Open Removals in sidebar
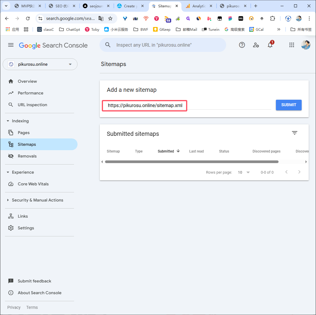 click(x=27, y=156)
